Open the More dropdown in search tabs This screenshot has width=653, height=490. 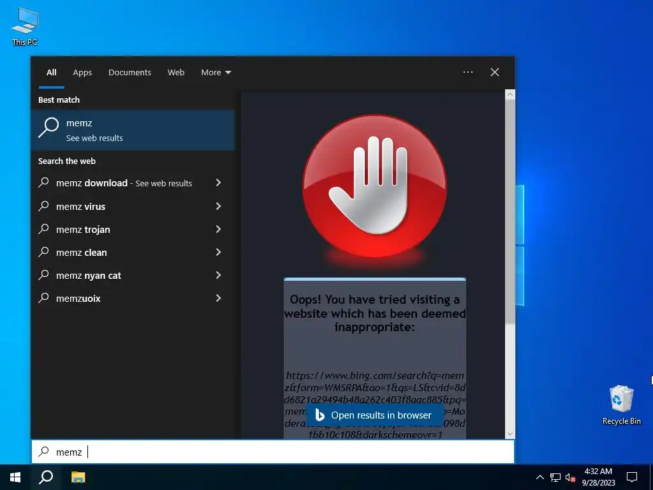pyautogui.click(x=216, y=73)
